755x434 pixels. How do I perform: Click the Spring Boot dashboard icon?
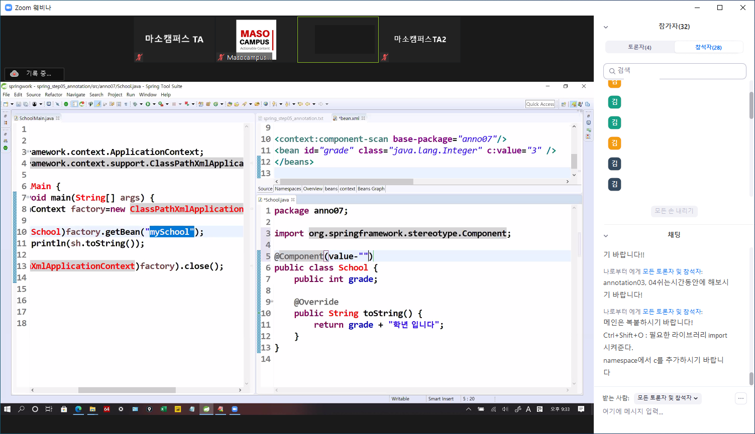tap(66, 104)
